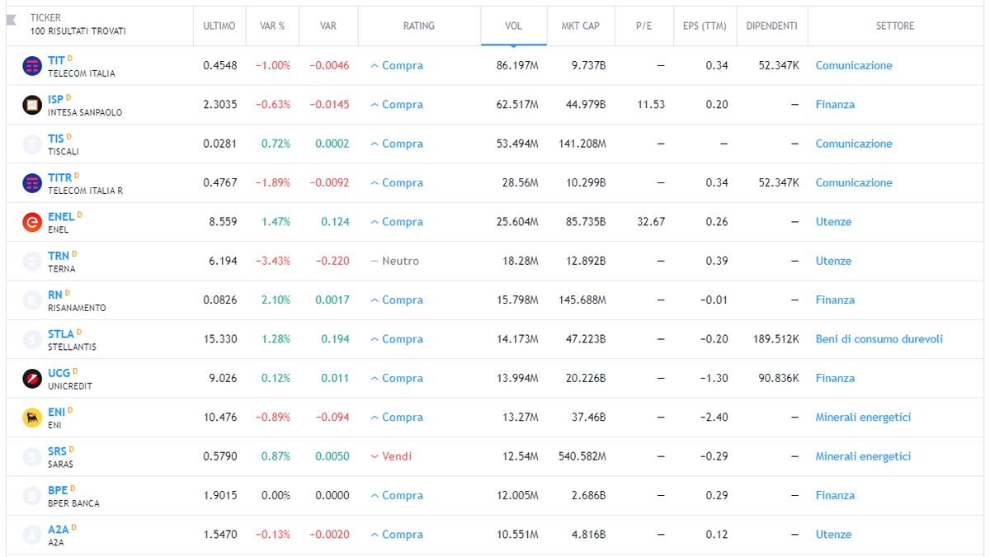Open the TRN ticker link
Image resolution: width=990 pixels, height=557 pixels.
(x=59, y=256)
